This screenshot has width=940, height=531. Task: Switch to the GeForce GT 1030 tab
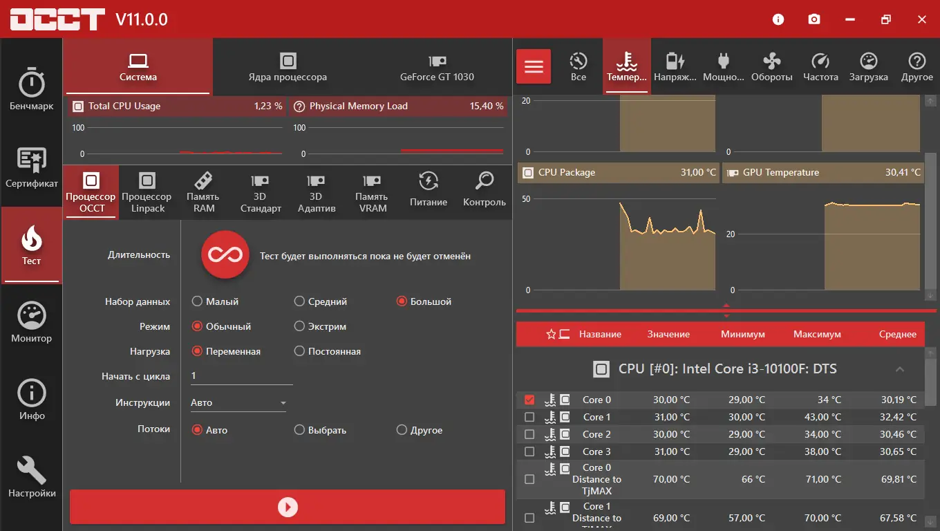coord(437,66)
